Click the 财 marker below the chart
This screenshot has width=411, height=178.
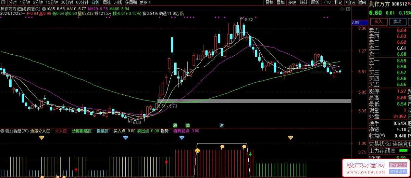click(222, 125)
